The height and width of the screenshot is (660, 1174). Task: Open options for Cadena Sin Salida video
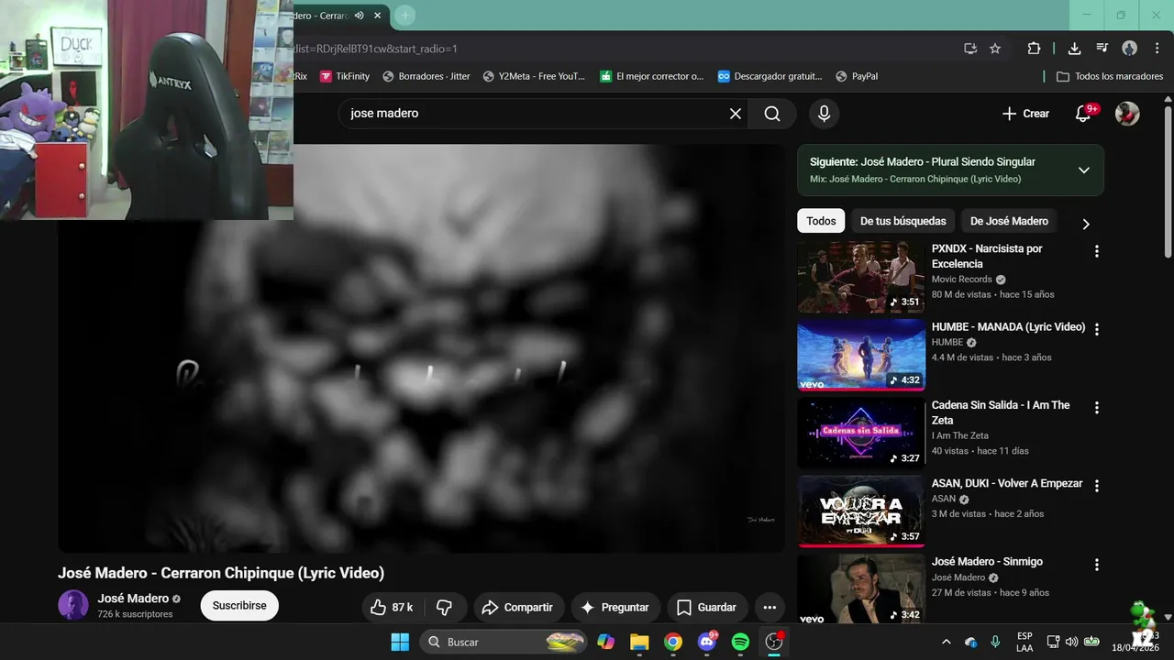(1096, 407)
